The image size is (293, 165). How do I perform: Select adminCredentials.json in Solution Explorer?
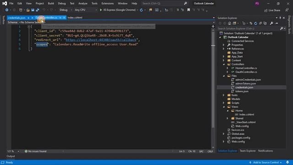tap(248, 80)
